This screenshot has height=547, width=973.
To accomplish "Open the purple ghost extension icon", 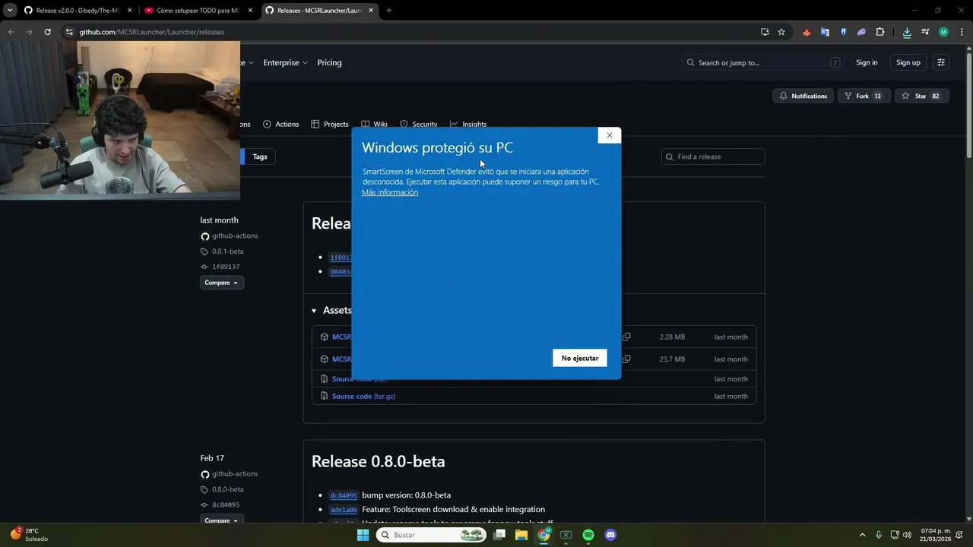I will point(861,32).
